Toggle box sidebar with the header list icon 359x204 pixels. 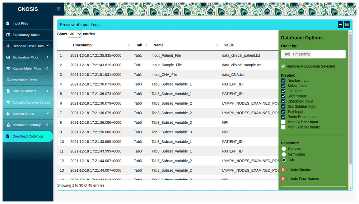click(347, 25)
